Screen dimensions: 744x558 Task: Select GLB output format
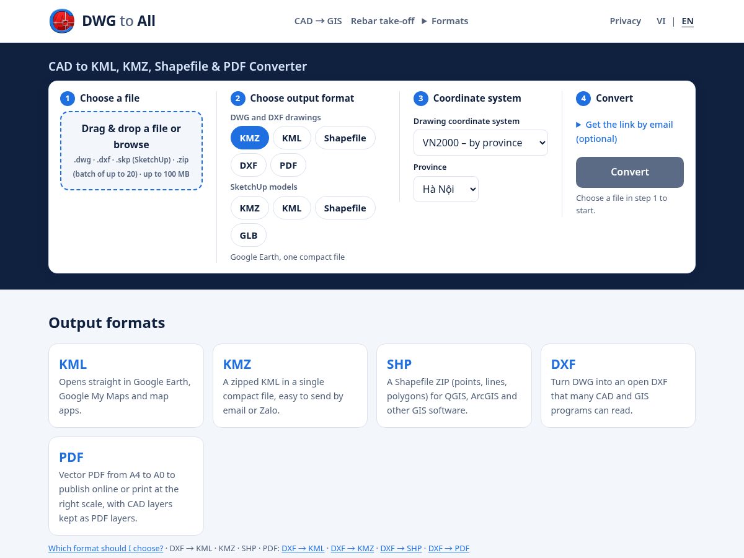tap(249, 235)
